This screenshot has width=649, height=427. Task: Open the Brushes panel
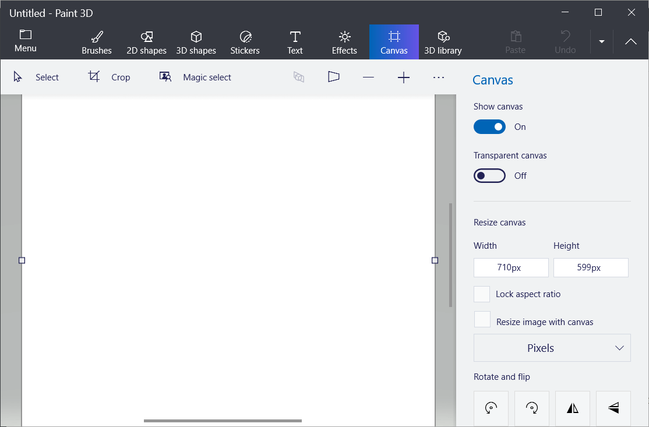point(96,41)
